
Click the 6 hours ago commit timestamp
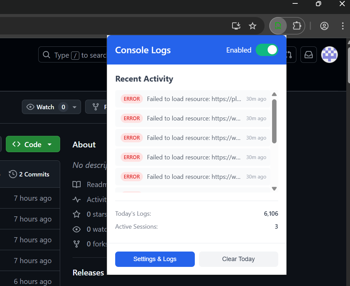tap(32, 281)
